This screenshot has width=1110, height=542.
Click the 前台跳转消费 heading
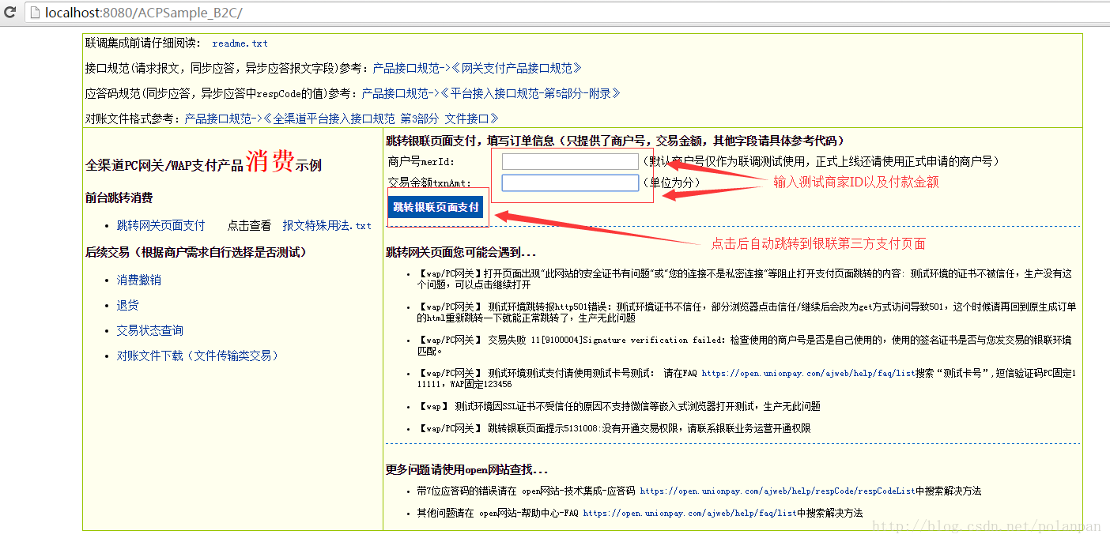119,198
